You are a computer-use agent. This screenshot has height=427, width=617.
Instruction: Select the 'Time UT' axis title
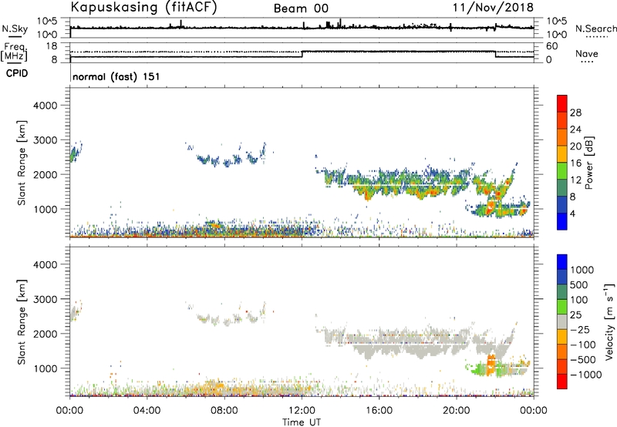coord(302,422)
